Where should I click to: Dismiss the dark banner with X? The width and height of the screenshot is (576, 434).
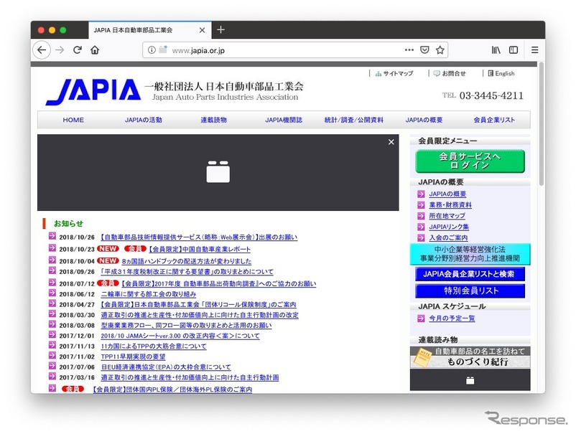(x=391, y=142)
